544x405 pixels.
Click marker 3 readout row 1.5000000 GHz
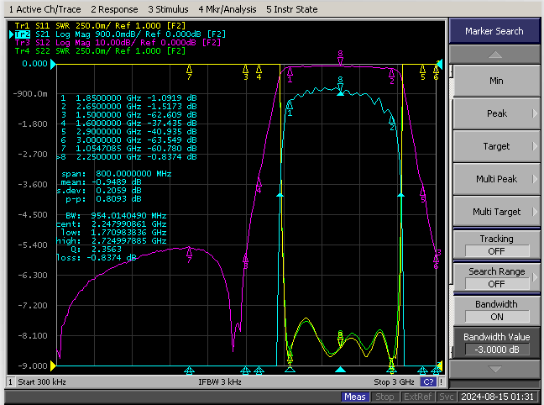tap(128, 114)
